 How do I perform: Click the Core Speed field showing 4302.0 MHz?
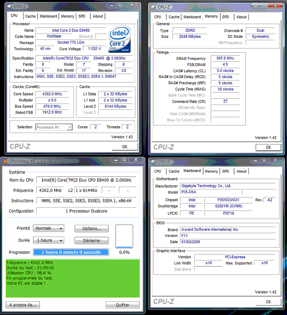[x=54, y=94]
